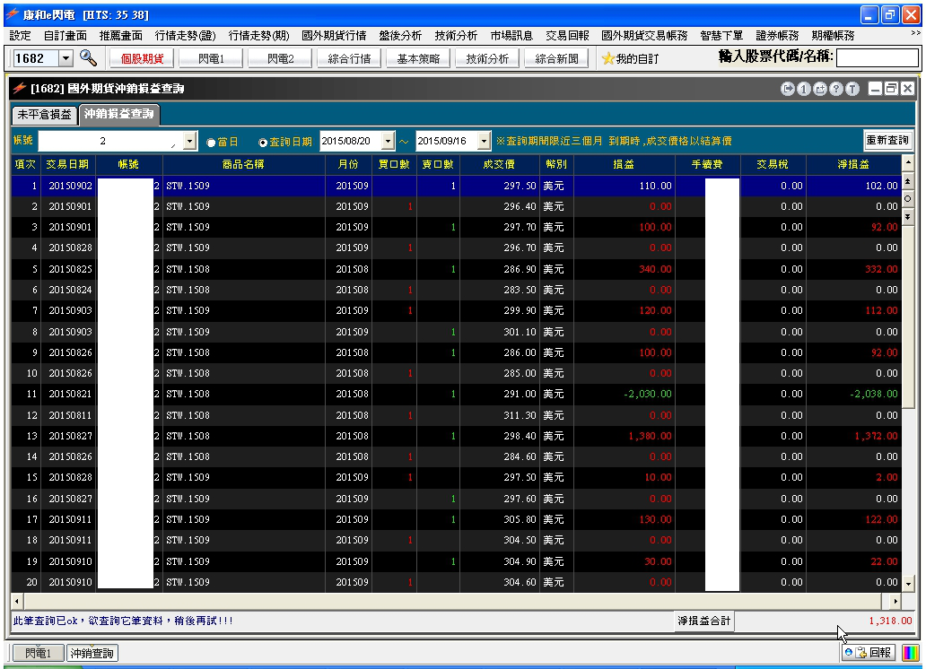Screen dimensions: 926x669
Task: Open the 行情走勢(證) menu
Action: tap(186, 36)
